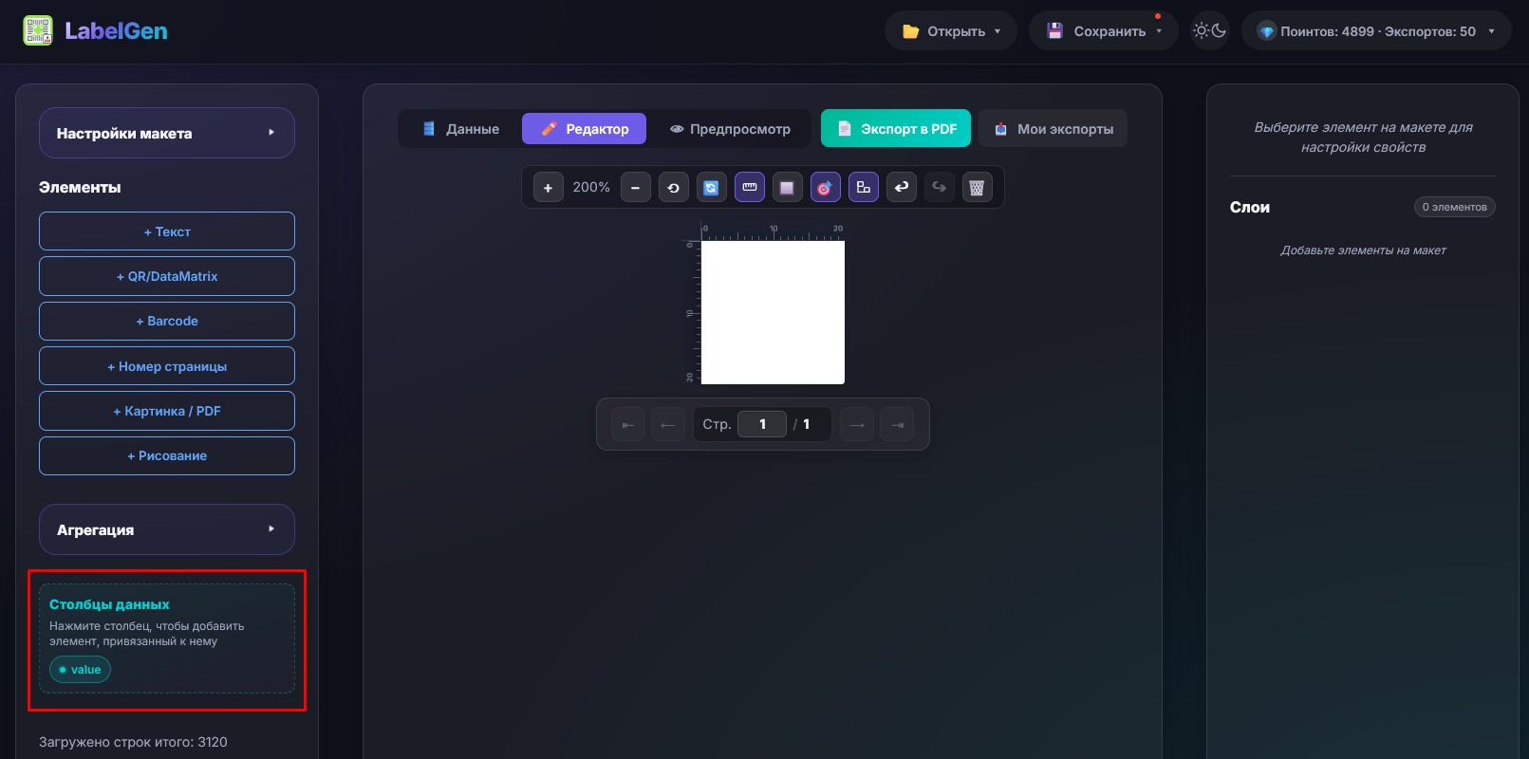Click the 'Загружено строк итого: 3120' text
The image size is (1529, 759).
click(x=133, y=742)
